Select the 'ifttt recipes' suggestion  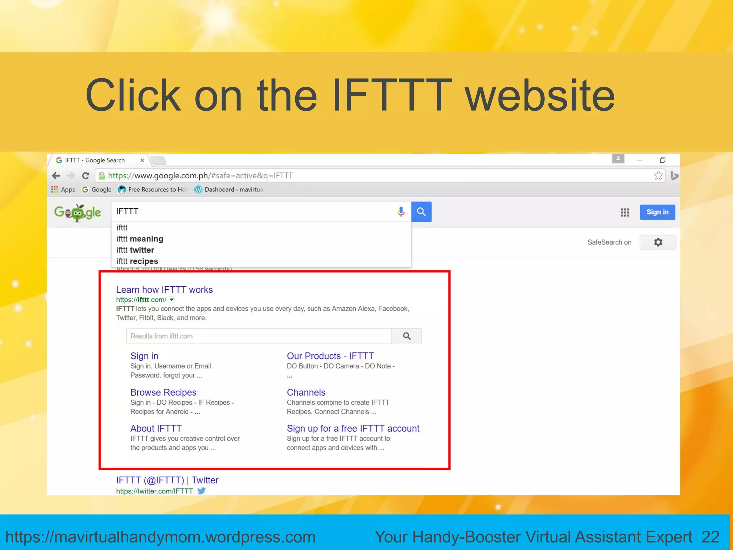[261, 261]
